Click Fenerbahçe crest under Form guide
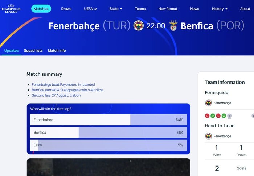Image resolution: width=254 pixels, height=176 pixels. [208, 103]
